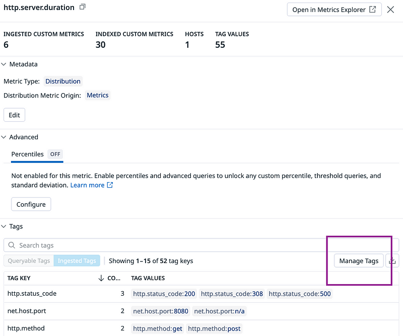Open in Metrics Explorer
This screenshot has width=403, height=336.
(x=334, y=10)
